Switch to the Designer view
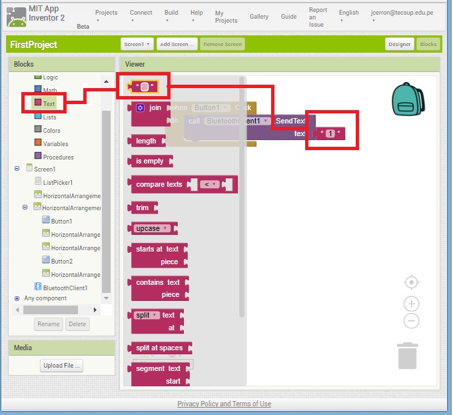 tap(399, 44)
